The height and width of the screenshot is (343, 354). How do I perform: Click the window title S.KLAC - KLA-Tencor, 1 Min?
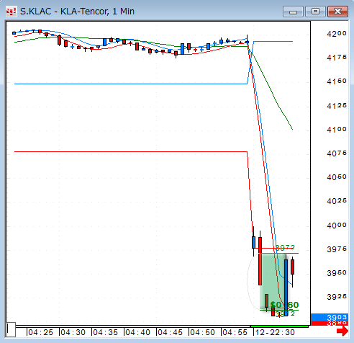tap(77, 12)
